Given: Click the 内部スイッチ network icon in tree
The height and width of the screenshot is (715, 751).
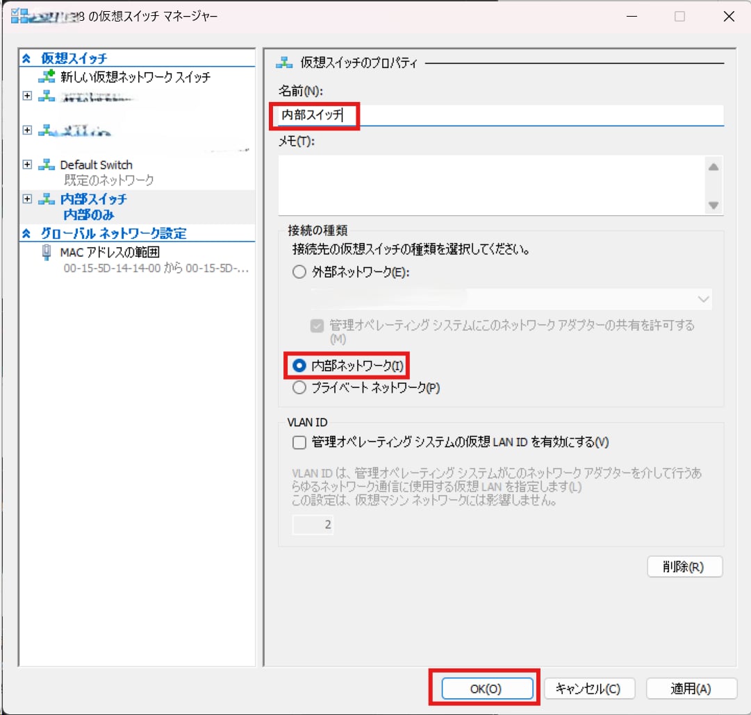Looking at the screenshot, I should click(47, 199).
